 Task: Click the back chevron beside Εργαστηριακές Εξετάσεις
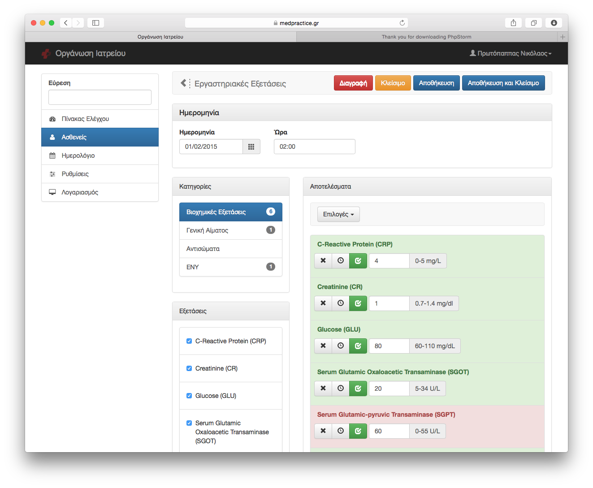183,83
